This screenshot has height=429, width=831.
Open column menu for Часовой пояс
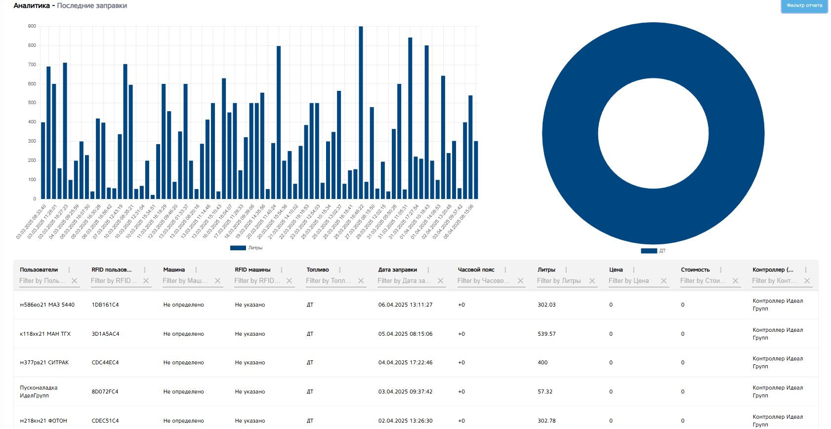(x=505, y=270)
